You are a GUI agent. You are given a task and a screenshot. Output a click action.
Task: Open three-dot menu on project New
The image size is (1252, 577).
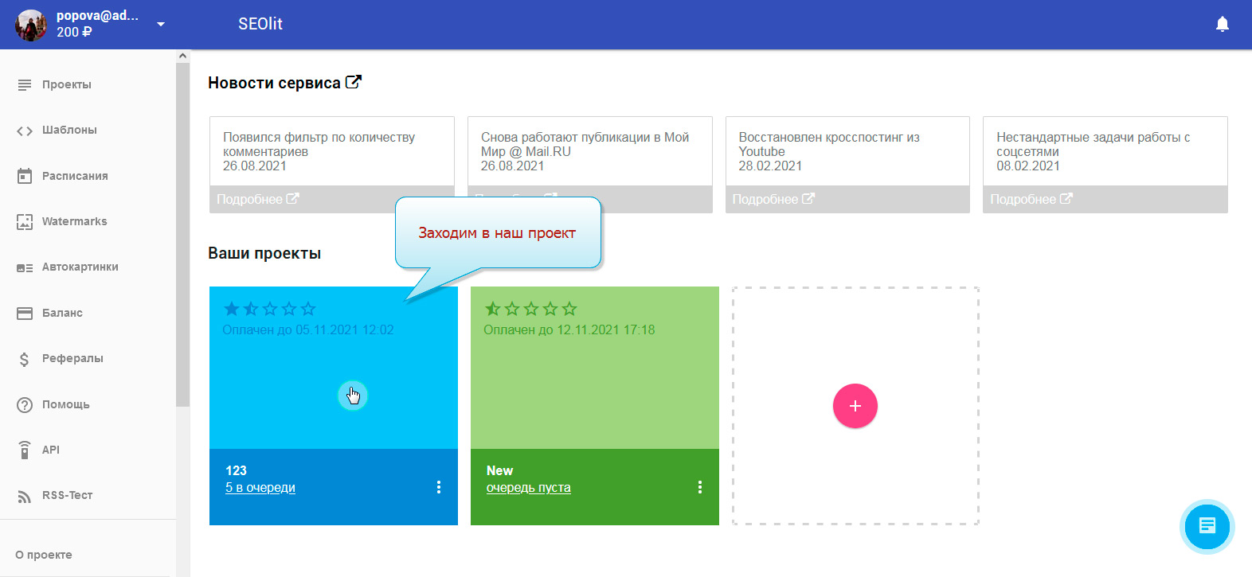pos(700,487)
